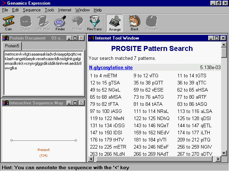The width and height of the screenshot is (229, 171).
Task: Click the scroll down arrow in Internet Tool Window
Action: click(224, 153)
